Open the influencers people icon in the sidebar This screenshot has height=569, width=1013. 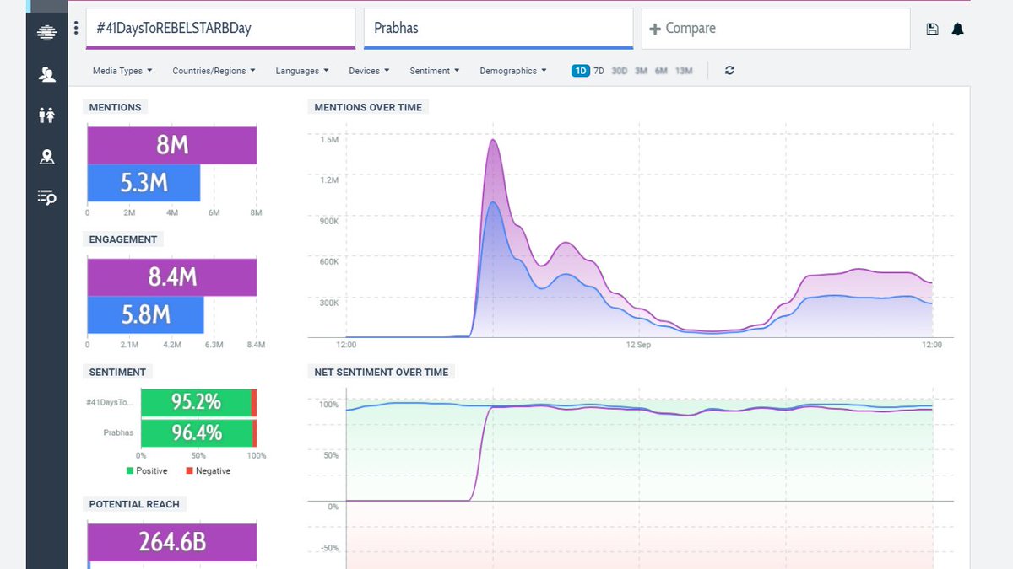click(46, 74)
